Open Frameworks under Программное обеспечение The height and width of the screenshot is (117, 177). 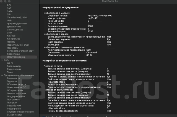pyautogui.click(x=14, y=78)
